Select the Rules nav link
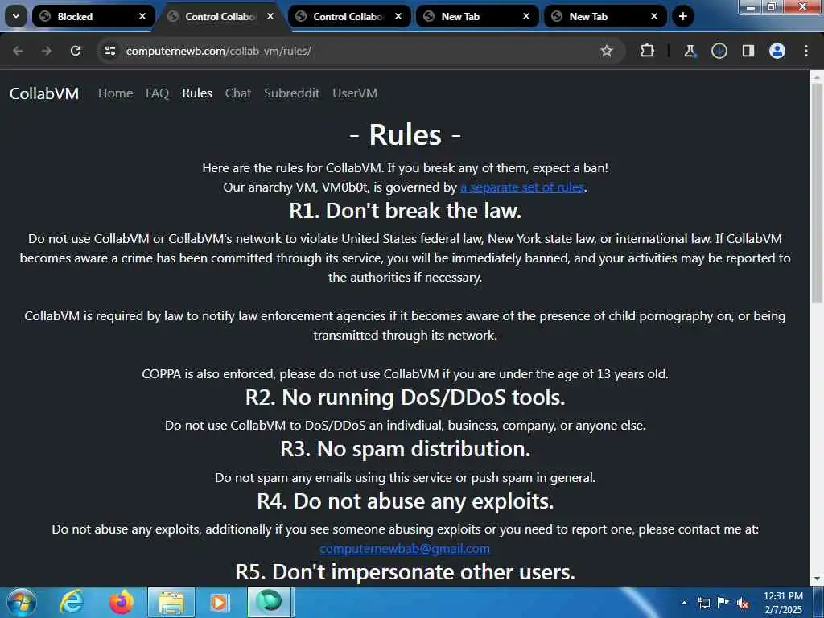 [x=197, y=93]
